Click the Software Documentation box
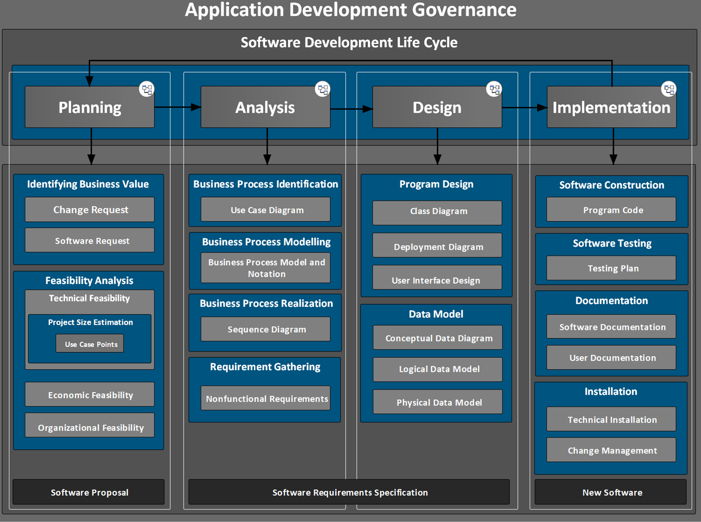The height and width of the screenshot is (522, 701). (611, 327)
